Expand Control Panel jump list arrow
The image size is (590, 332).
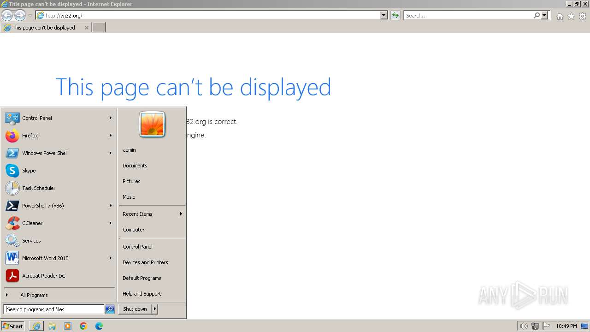coord(111,118)
